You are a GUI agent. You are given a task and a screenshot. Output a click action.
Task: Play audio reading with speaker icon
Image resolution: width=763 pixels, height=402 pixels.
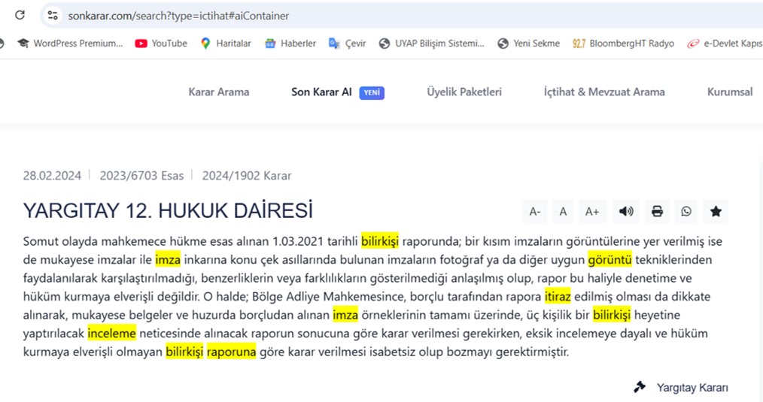(626, 212)
